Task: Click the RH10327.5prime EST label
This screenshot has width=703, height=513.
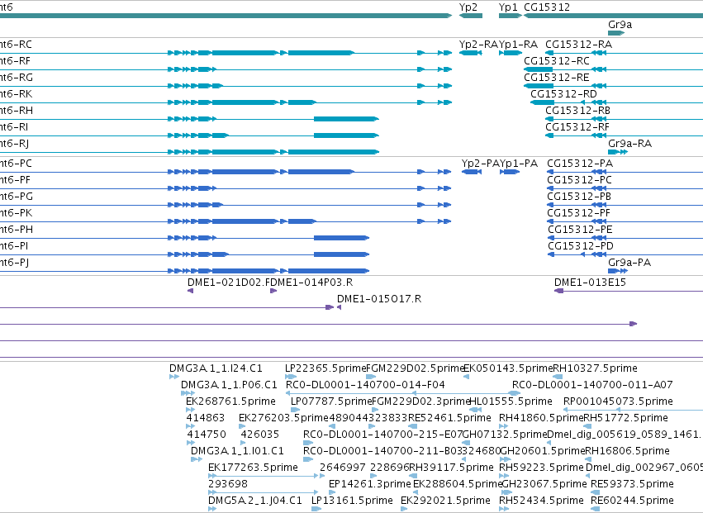Action: tap(595, 368)
